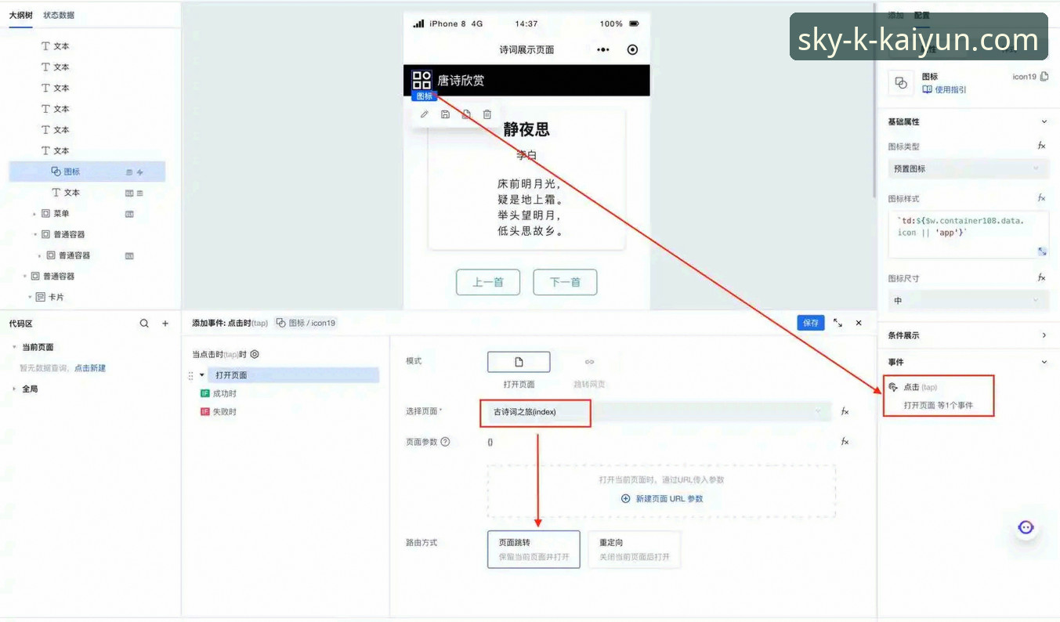
Task: Select the 打开页面 mode option
Action: [519, 362]
